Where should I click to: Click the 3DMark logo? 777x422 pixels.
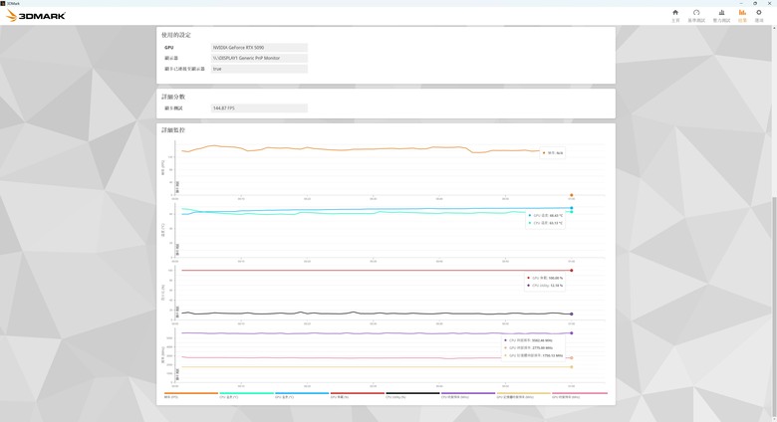tap(36, 15)
